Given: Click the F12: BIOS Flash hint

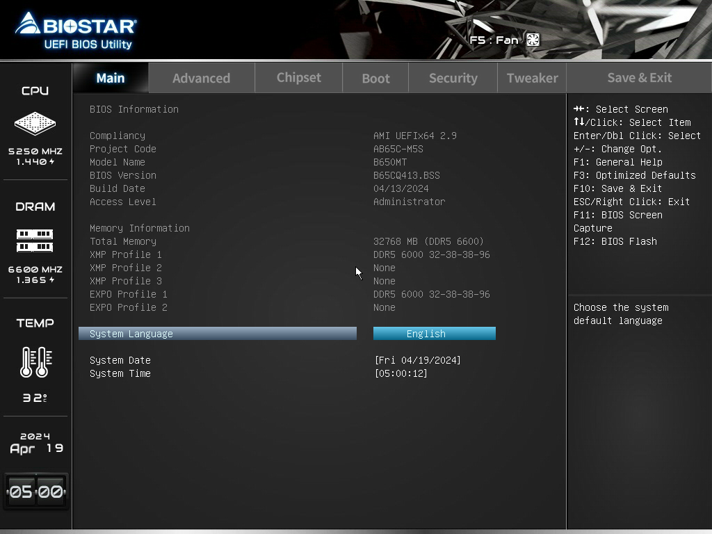Looking at the screenshot, I should tap(615, 241).
